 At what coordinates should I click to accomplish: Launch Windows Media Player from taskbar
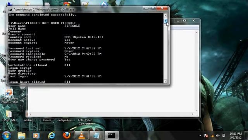36,136
